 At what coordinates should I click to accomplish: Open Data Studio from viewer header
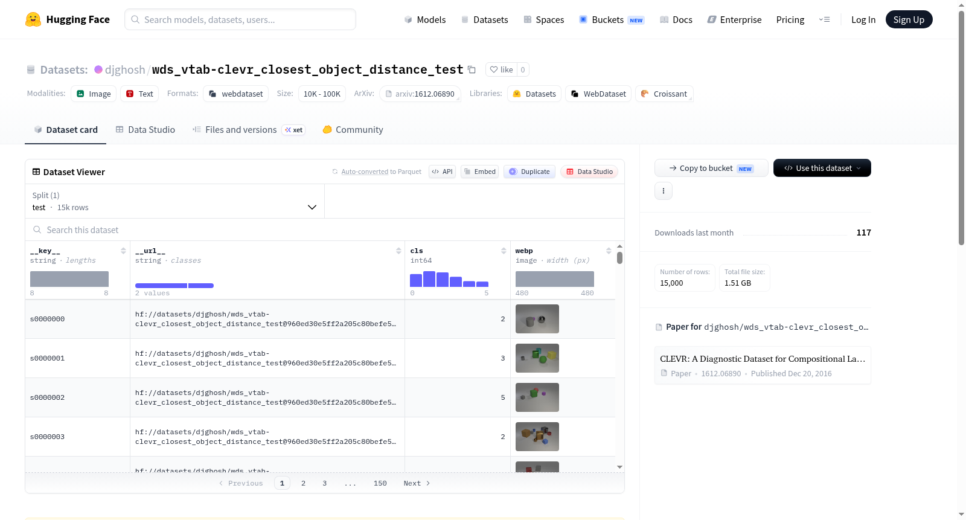pyautogui.click(x=589, y=172)
